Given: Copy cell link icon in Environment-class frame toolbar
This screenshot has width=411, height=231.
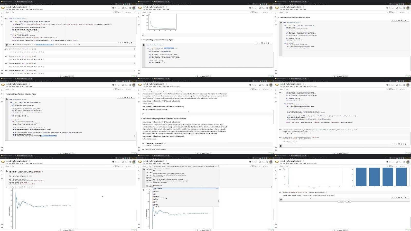Looking at the screenshot, I should (x=123, y=43).
